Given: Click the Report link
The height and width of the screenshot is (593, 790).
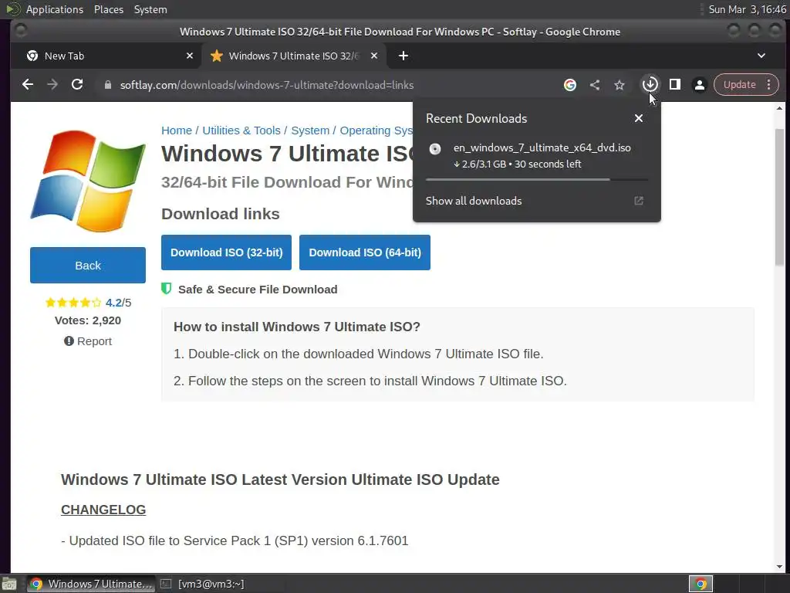Looking at the screenshot, I should [88, 341].
